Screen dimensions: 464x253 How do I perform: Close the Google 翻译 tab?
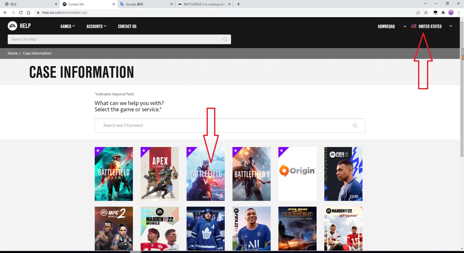pyautogui.click(x=171, y=4)
